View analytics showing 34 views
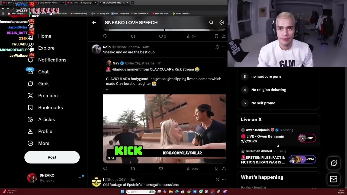 [191, 36]
